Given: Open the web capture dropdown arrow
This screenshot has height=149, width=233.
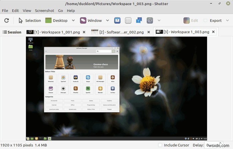Looking at the screenshot, I should tap(159, 21).
